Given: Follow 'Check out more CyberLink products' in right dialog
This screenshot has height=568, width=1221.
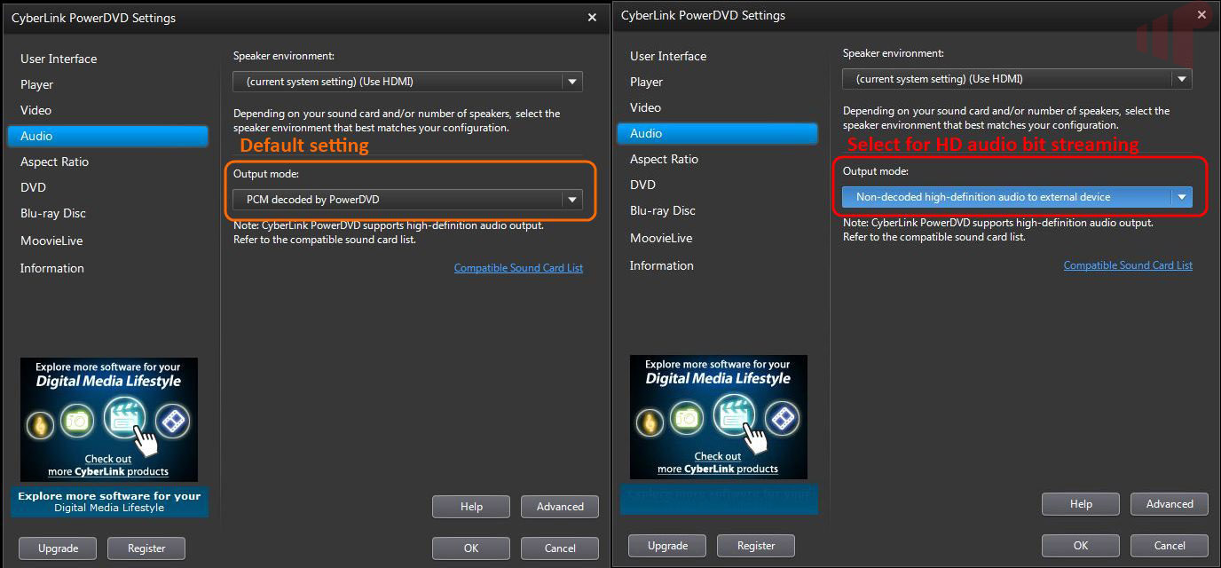Looking at the screenshot, I should pos(718,462).
